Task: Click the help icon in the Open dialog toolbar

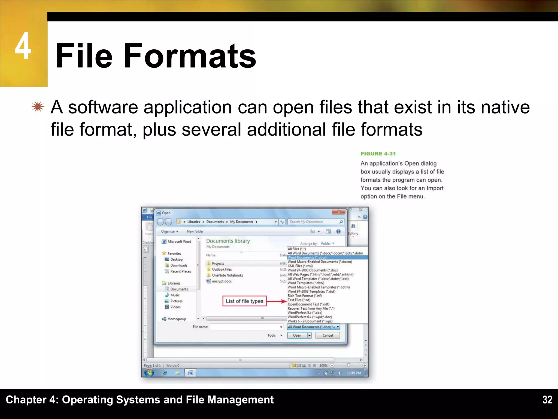Action: tap(338, 231)
